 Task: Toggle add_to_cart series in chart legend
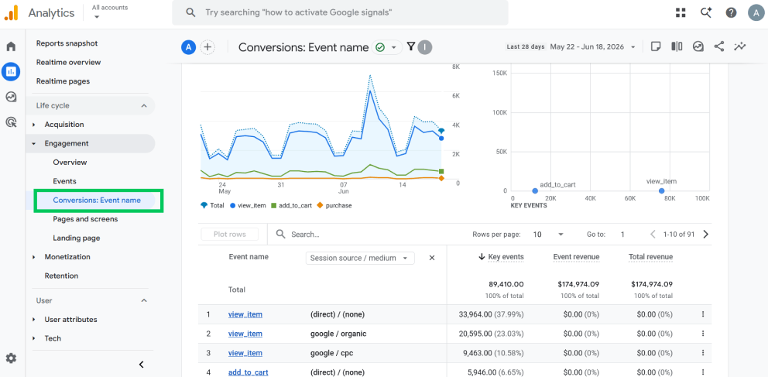pos(291,205)
